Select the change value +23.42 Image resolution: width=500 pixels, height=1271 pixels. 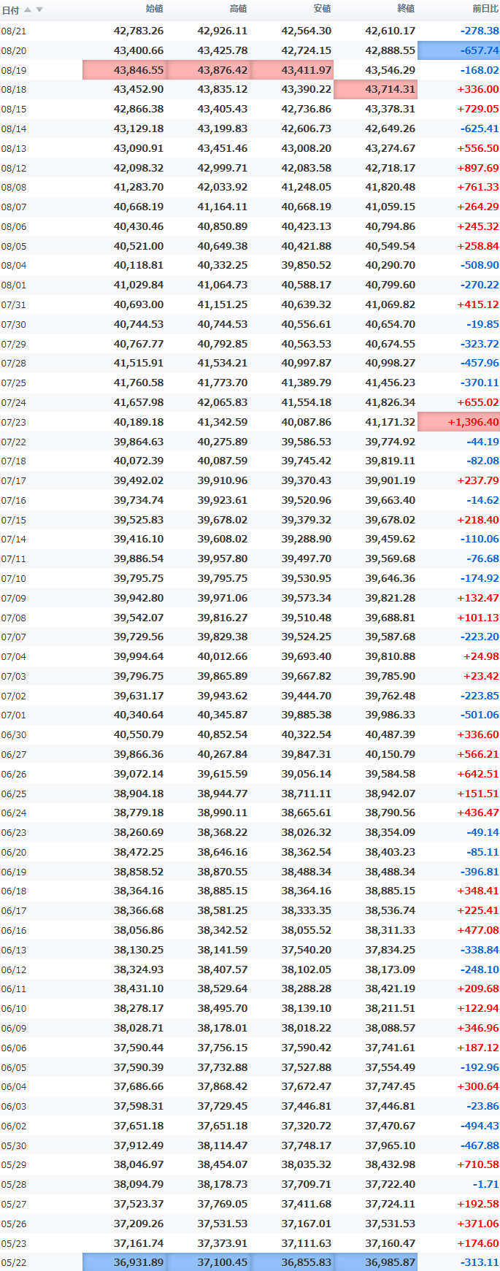(x=481, y=676)
